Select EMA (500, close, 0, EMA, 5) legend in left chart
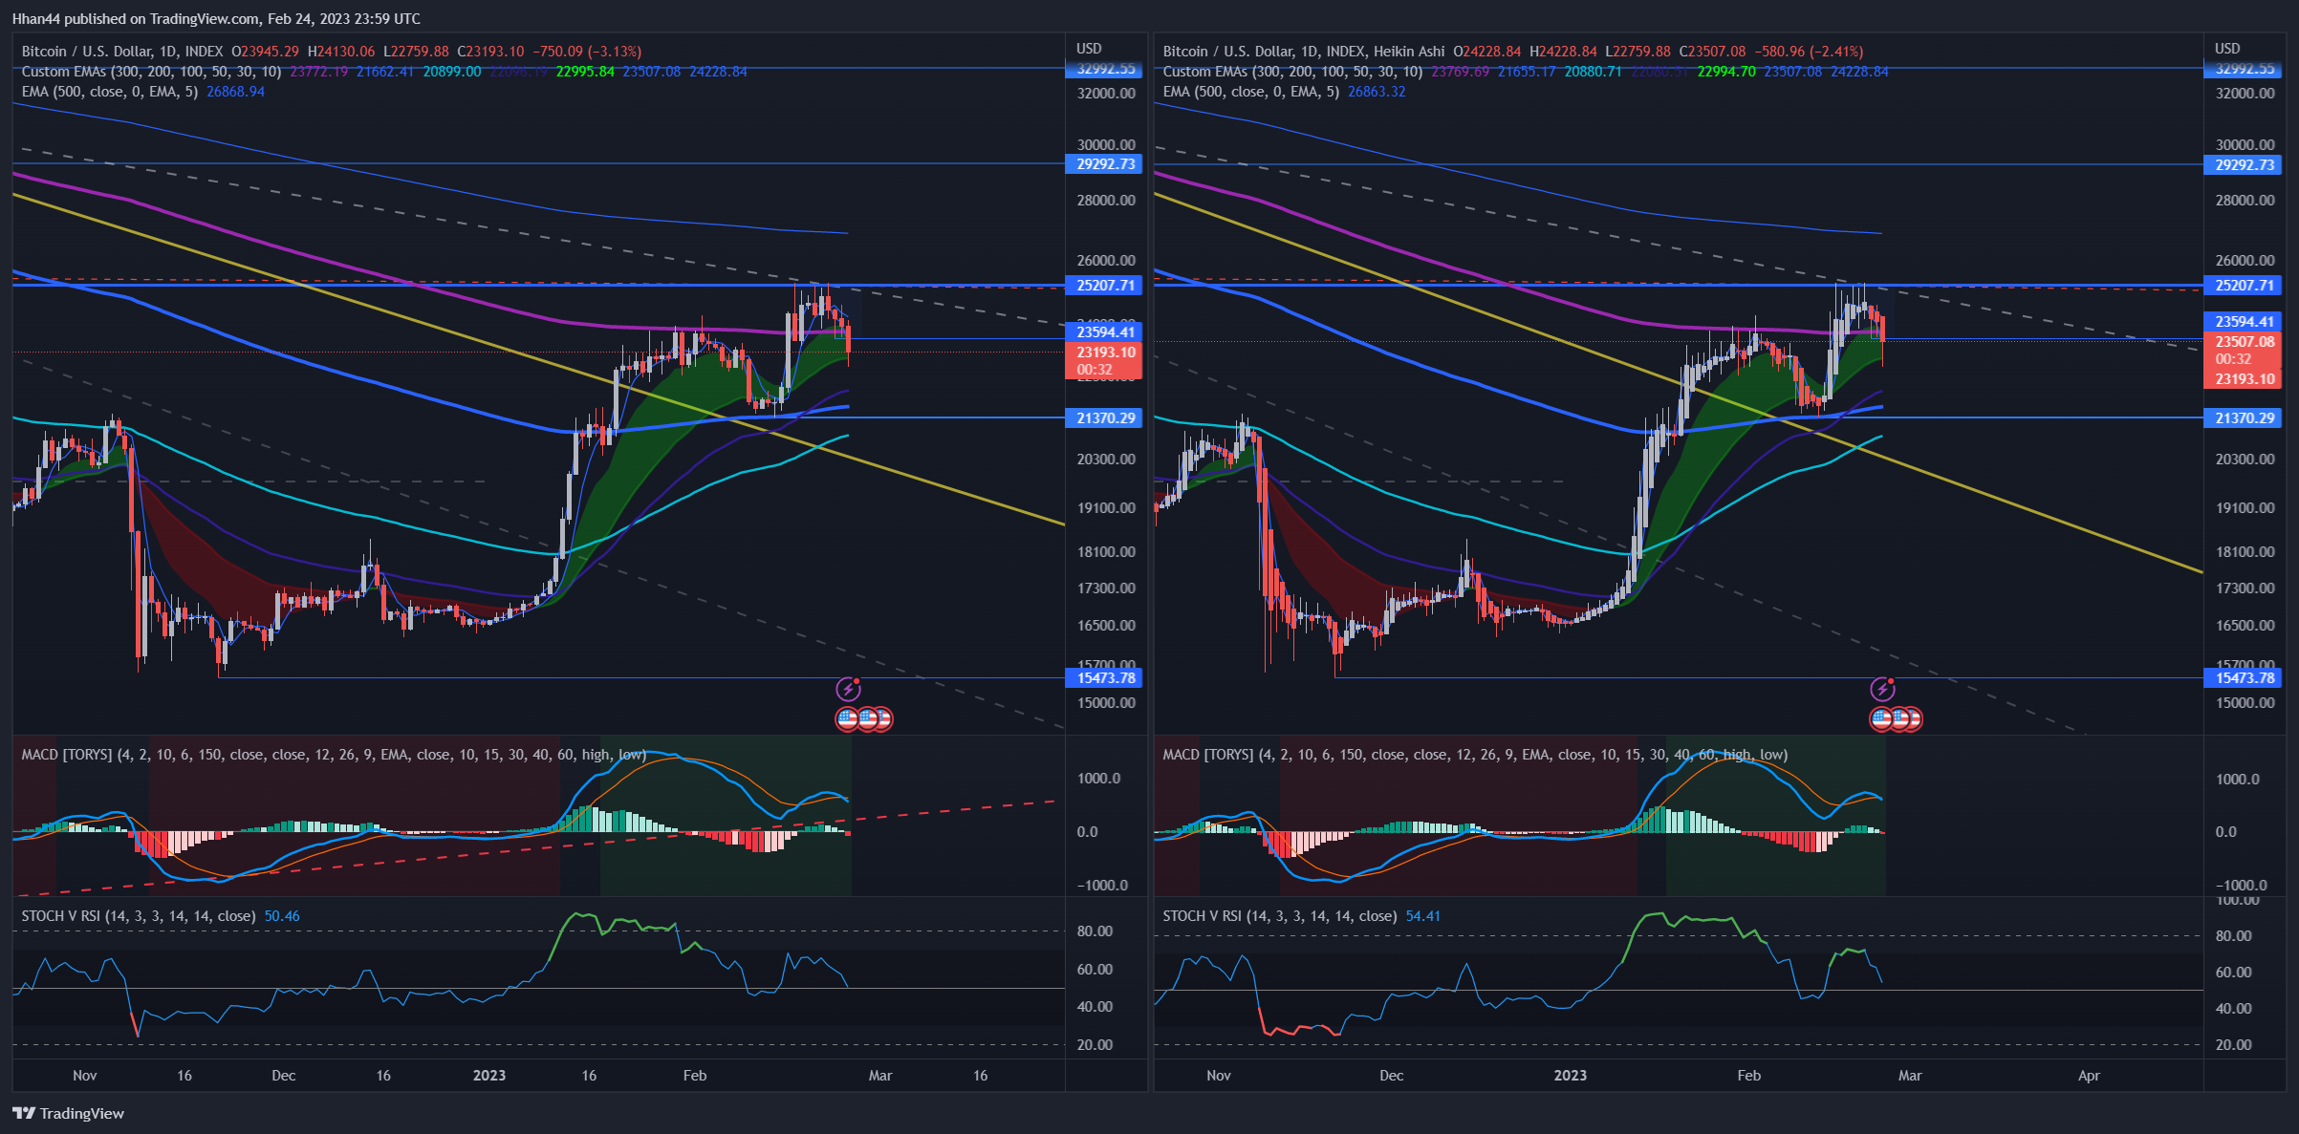The height and width of the screenshot is (1134, 2299). pos(110,92)
